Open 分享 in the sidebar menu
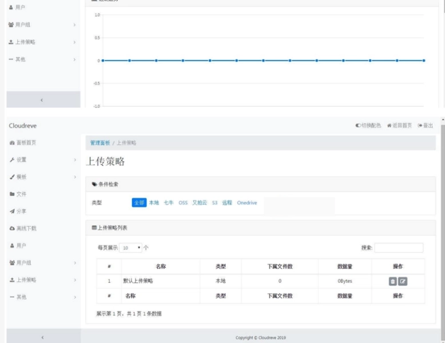The image size is (445, 343). [21, 211]
